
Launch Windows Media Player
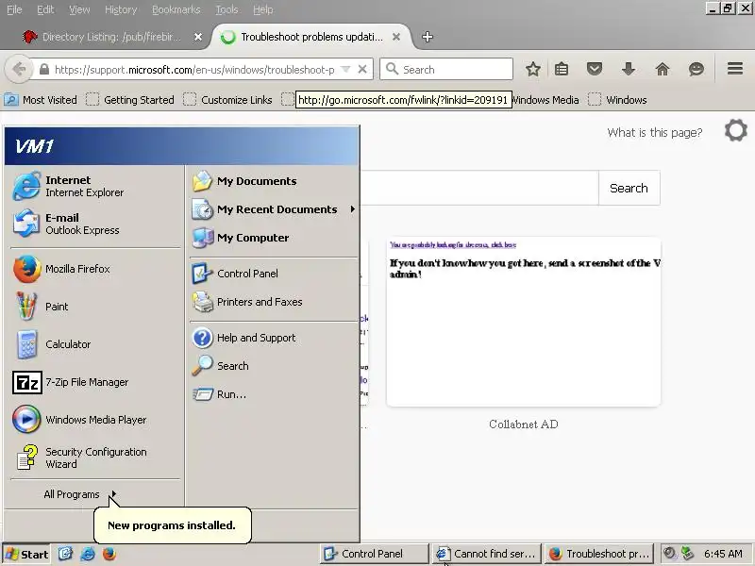(95, 420)
